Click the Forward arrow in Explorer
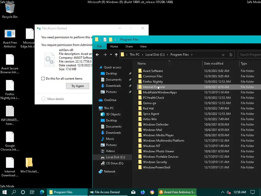 [105, 55]
